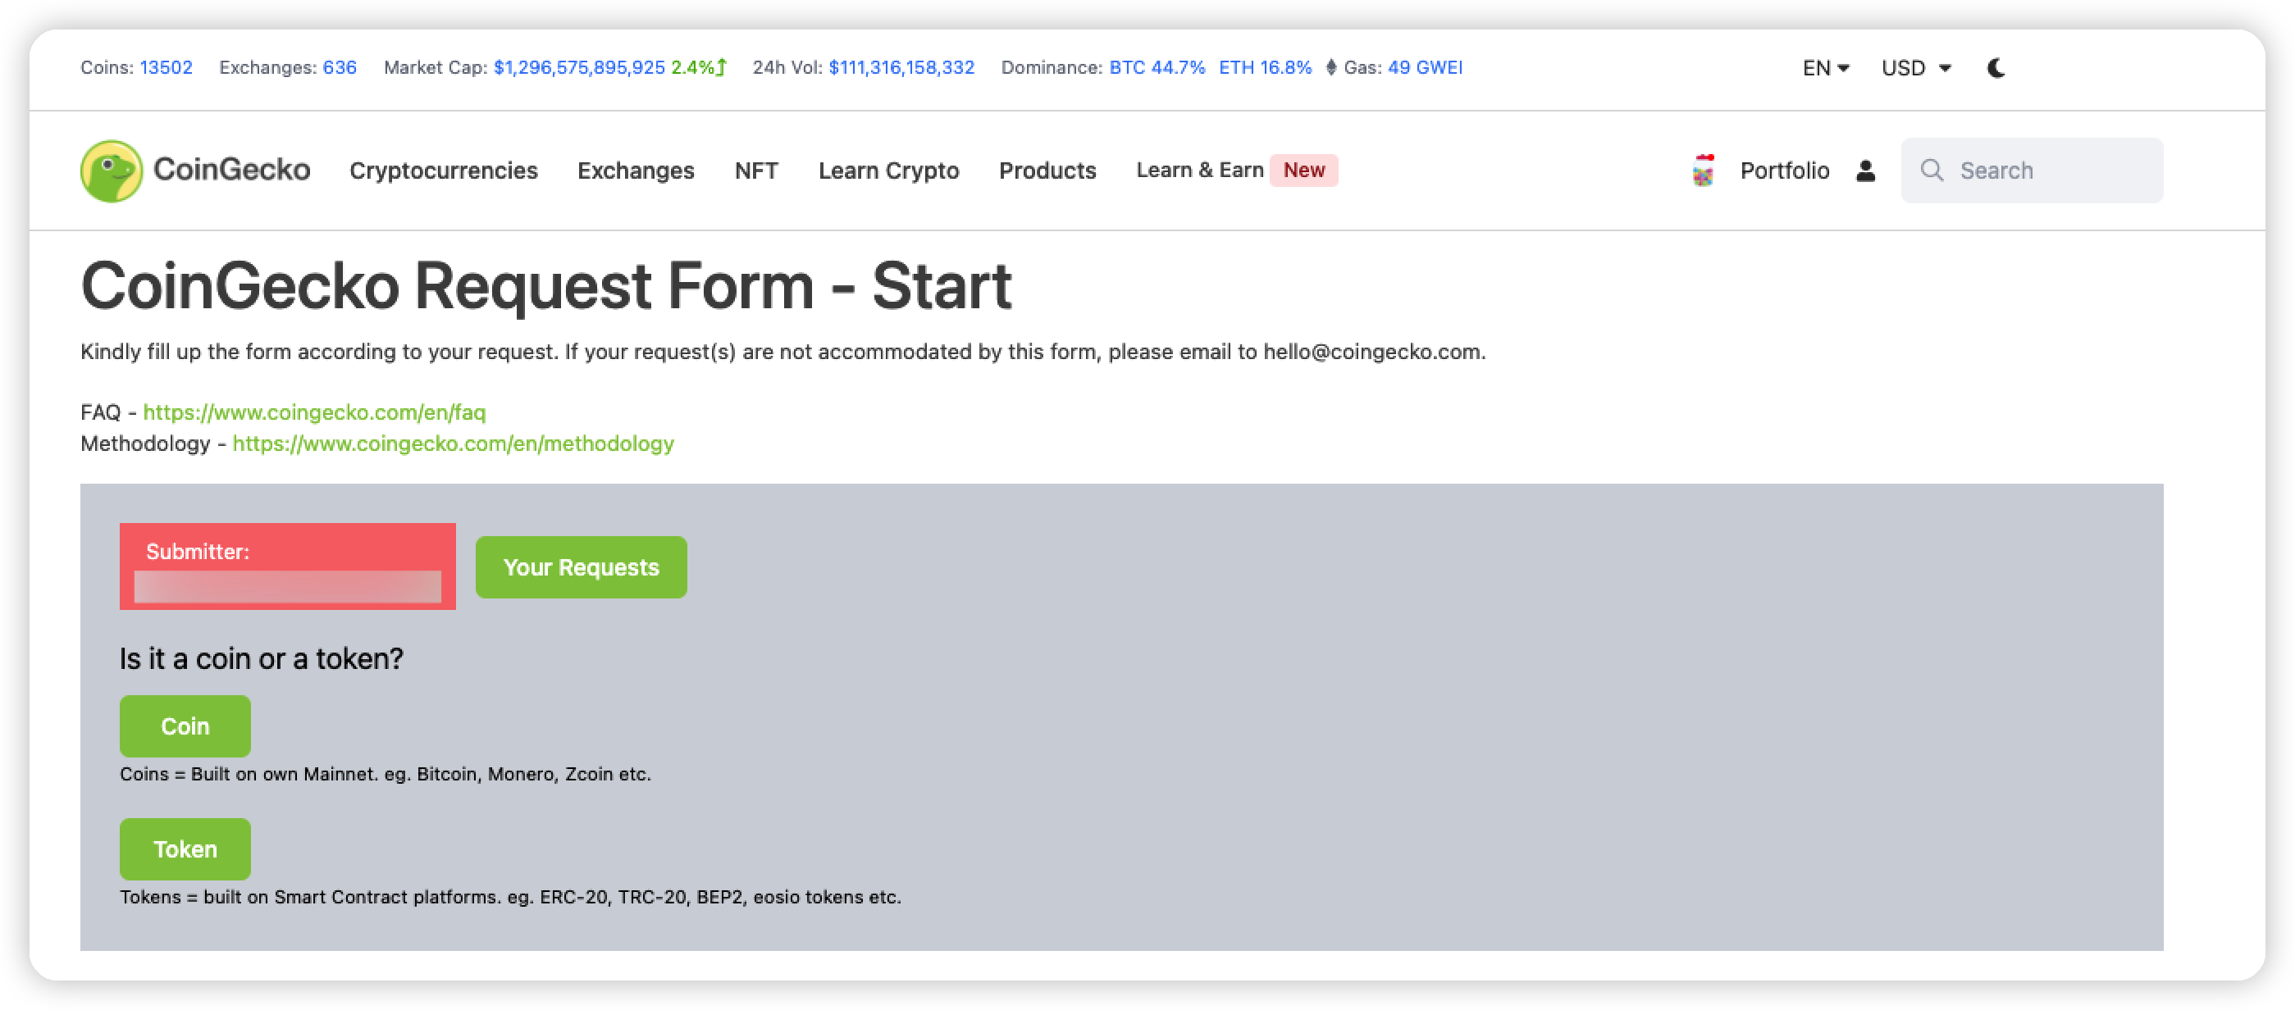The width and height of the screenshot is (2295, 1010).
Task: Click the user profile icon
Action: pyautogui.click(x=1866, y=170)
